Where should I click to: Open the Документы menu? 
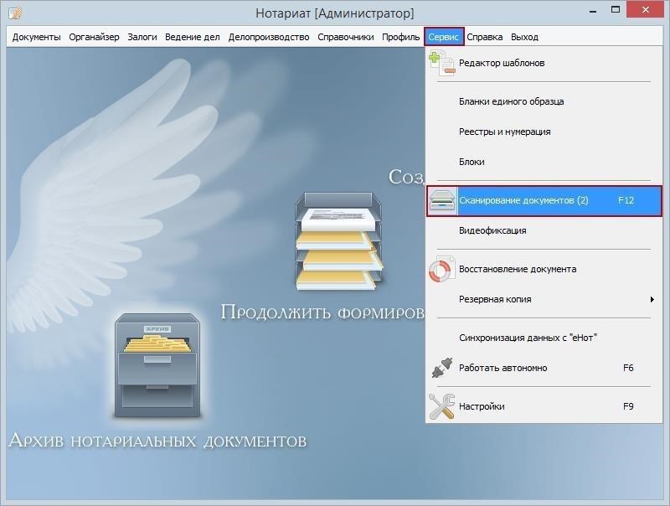point(36,37)
